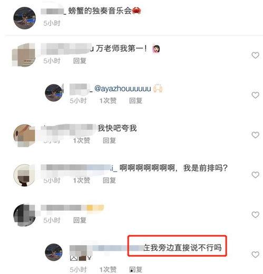Reply to the '我是前排吗' comment
Screen dimensions: 263x274
coord(109,181)
